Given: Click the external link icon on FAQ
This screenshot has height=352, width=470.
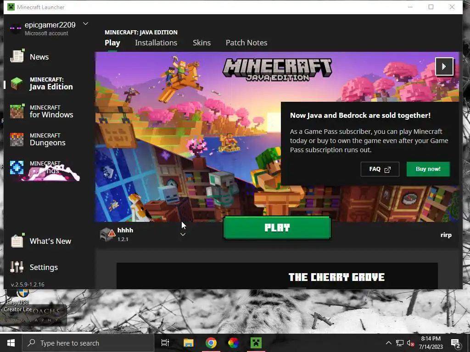Looking at the screenshot, I should 387,170.
